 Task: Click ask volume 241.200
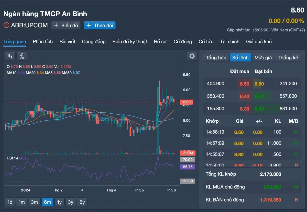point(288,84)
